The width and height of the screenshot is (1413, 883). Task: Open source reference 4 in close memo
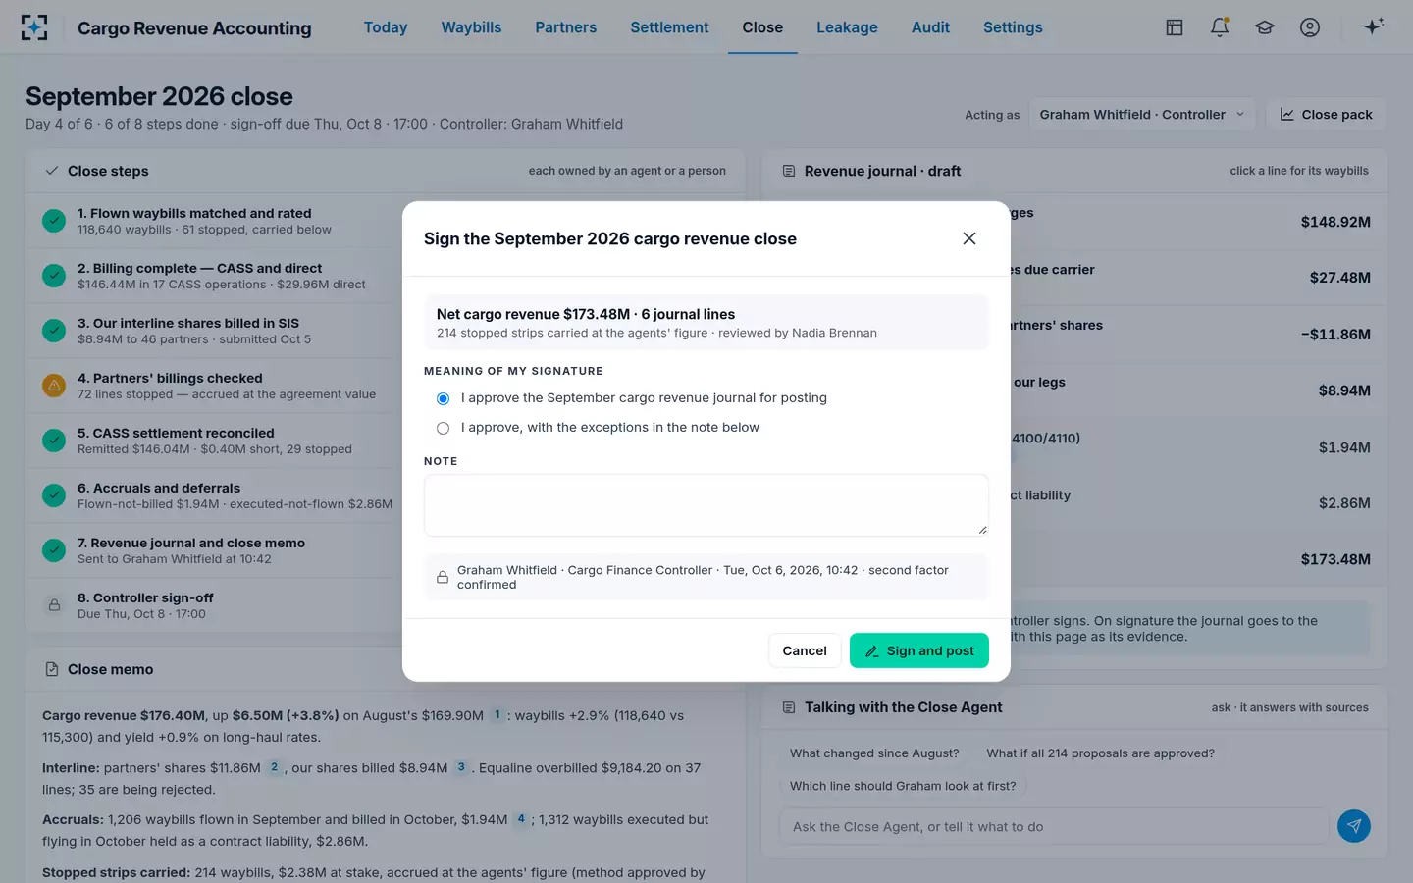coord(521,819)
